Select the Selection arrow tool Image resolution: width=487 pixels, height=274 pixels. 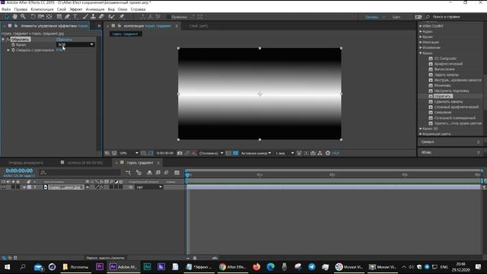tap(7, 17)
